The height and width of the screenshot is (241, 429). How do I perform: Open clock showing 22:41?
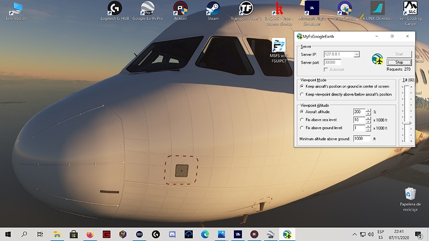pos(399,234)
